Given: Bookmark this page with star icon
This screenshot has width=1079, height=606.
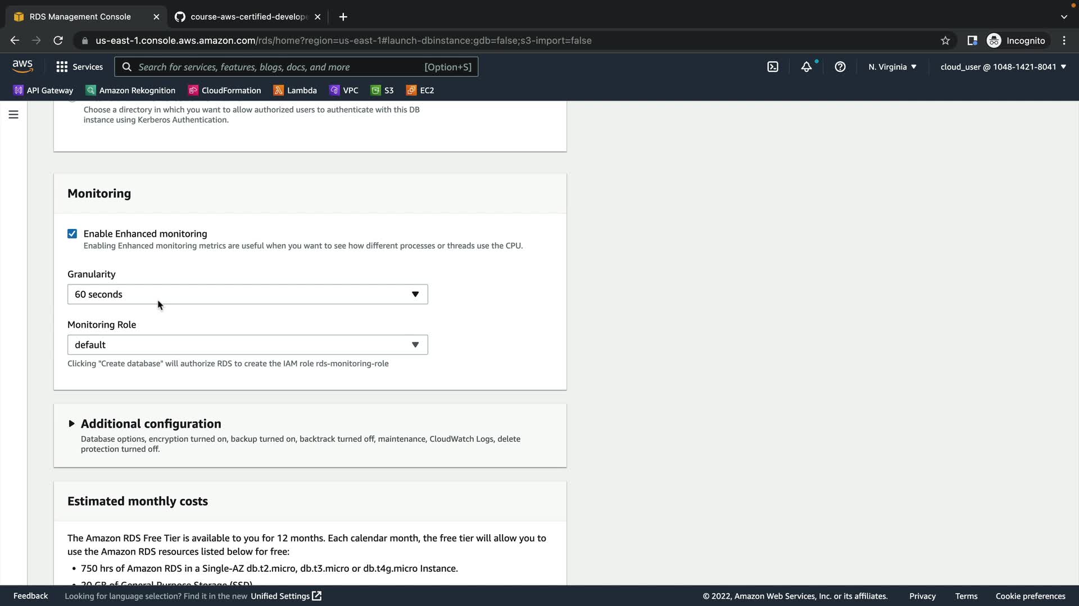Looking at the screenshot, I should click(945, 40).
